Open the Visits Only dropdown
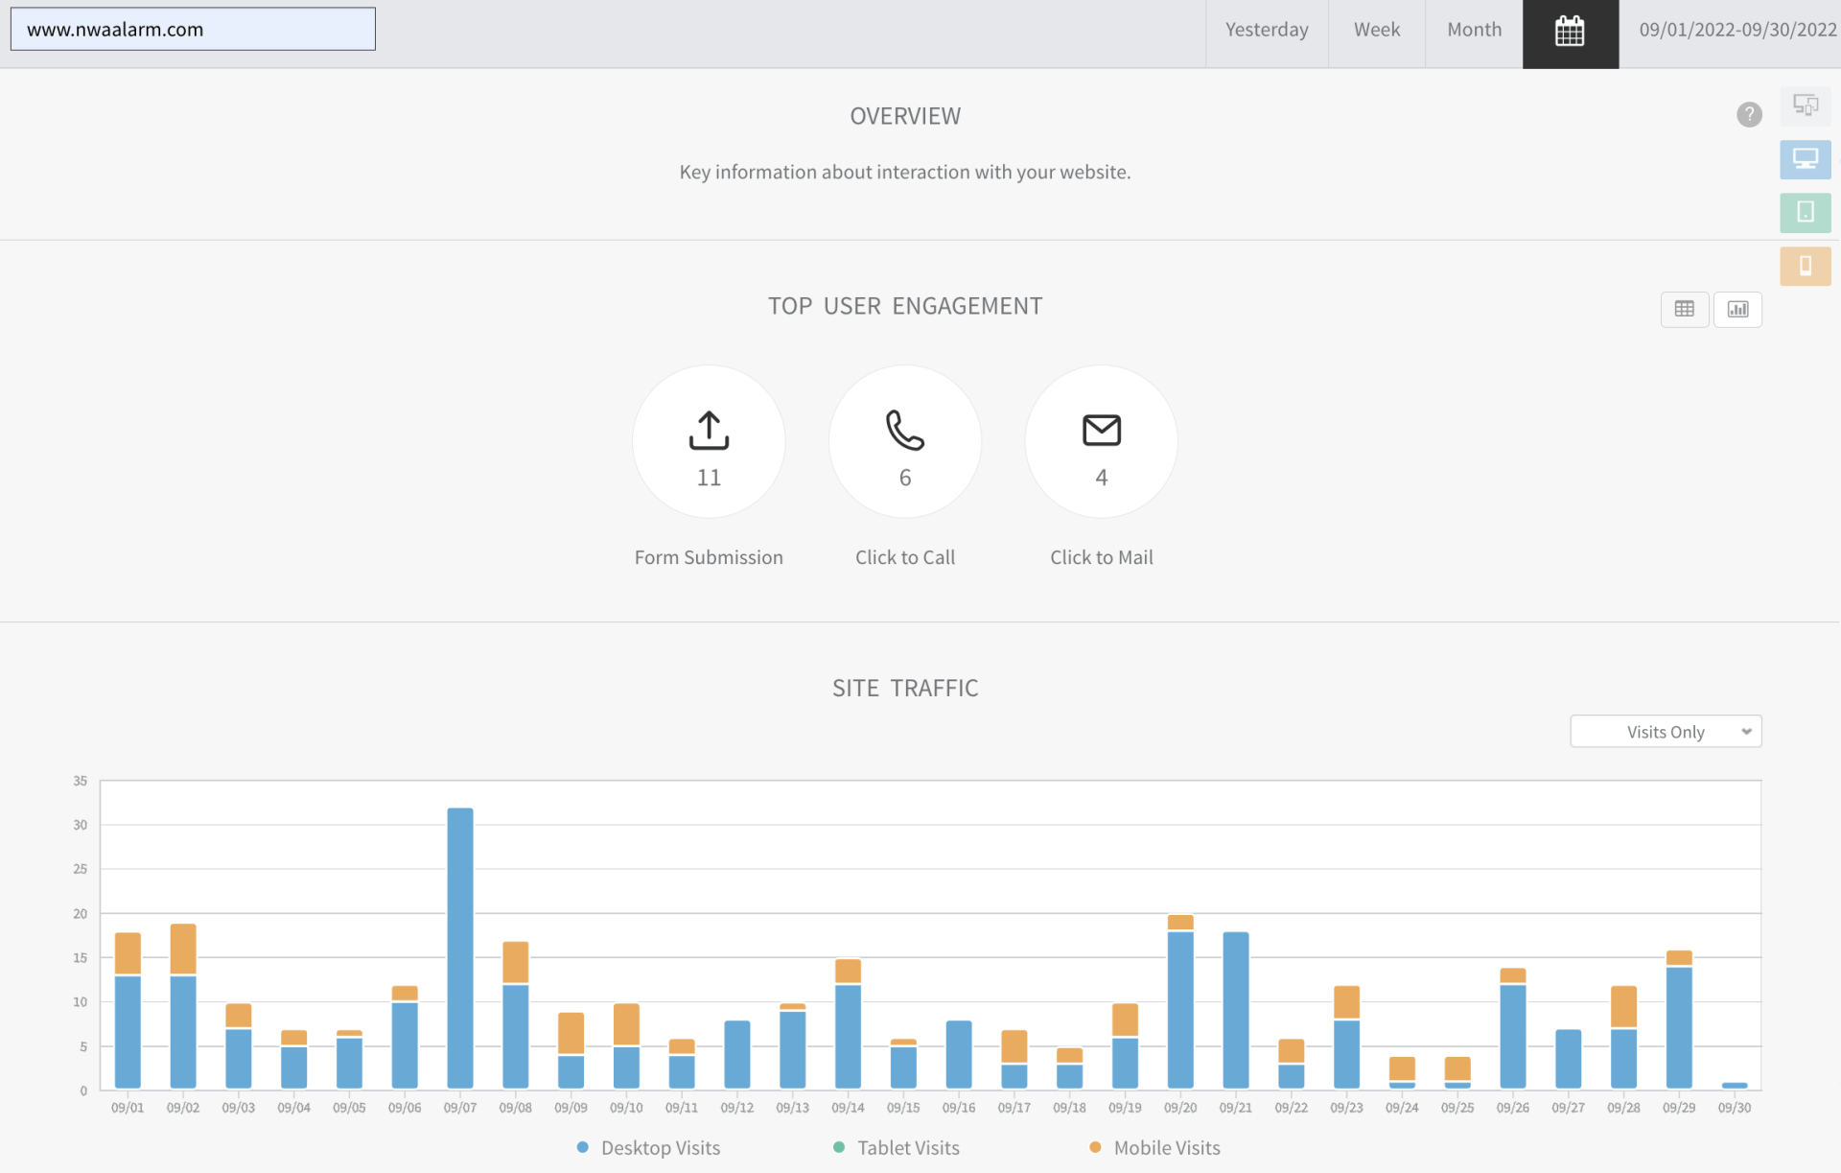 (x=1666, y=732)
